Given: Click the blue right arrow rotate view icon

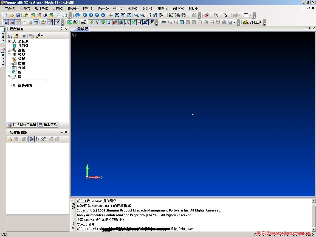Looking at the screenshot, I should point(91,15).
